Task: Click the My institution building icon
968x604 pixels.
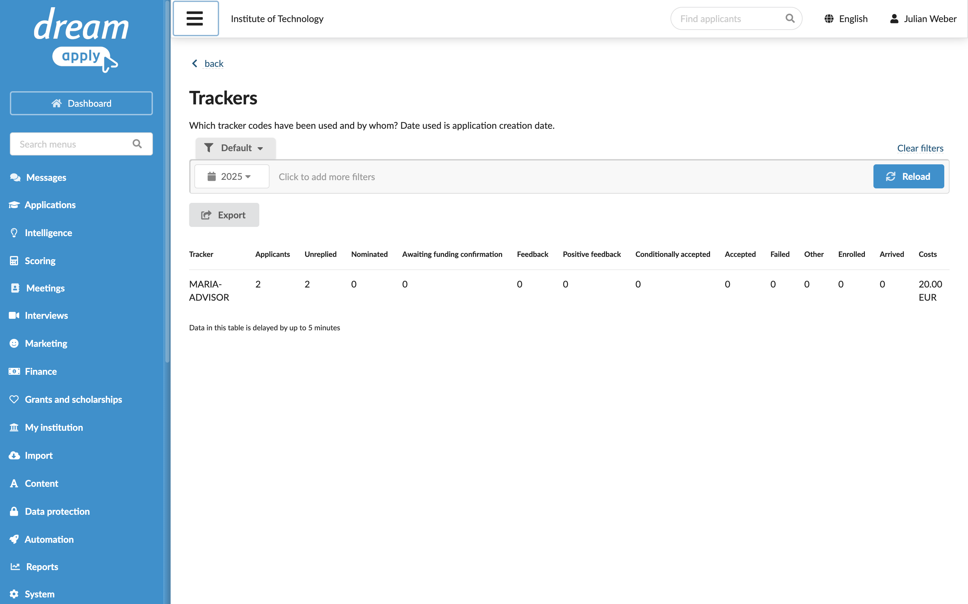Action: 14,427
